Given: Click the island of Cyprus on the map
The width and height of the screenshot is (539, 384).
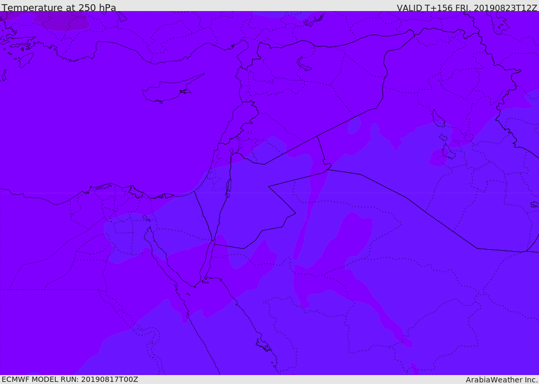Looking at the screenshot, I should coord(169,90).
